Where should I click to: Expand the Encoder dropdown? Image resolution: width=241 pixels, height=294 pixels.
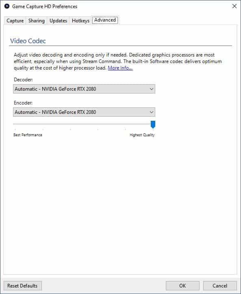coord(84,112)
